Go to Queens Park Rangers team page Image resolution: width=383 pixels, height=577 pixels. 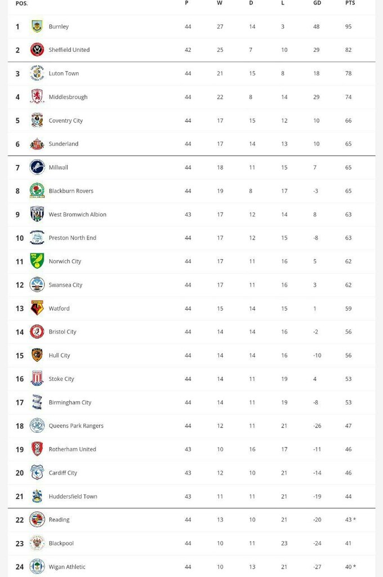pyautogui.click(x=76, y=426)
